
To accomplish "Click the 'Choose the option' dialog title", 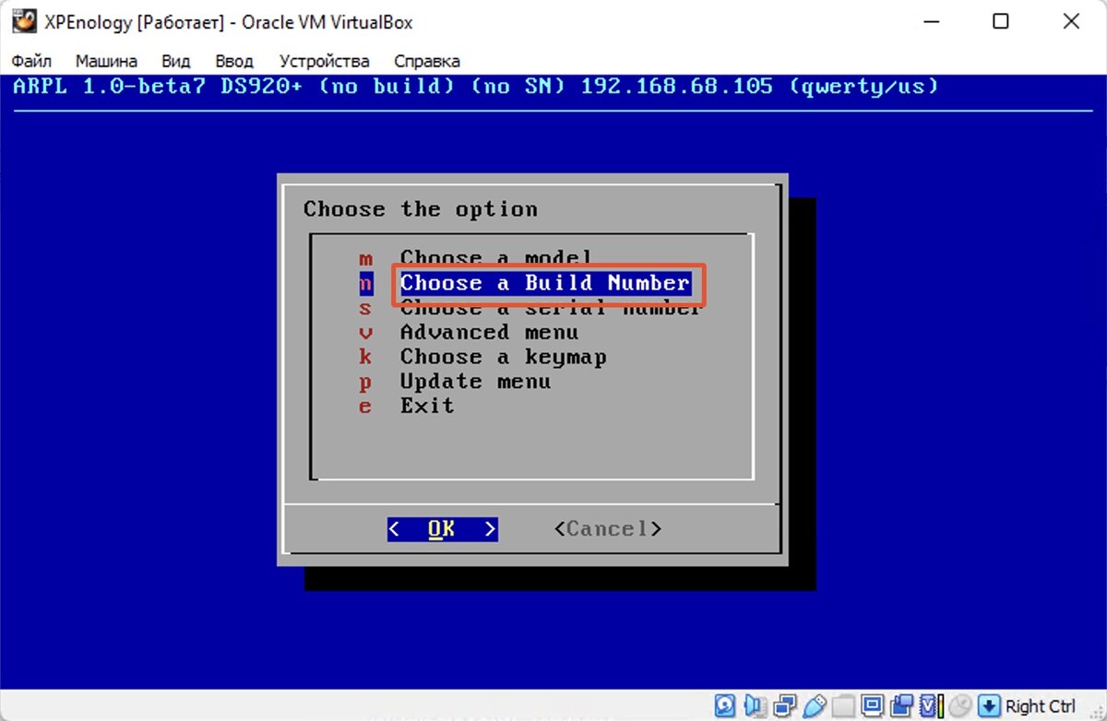I will point(421,209).
